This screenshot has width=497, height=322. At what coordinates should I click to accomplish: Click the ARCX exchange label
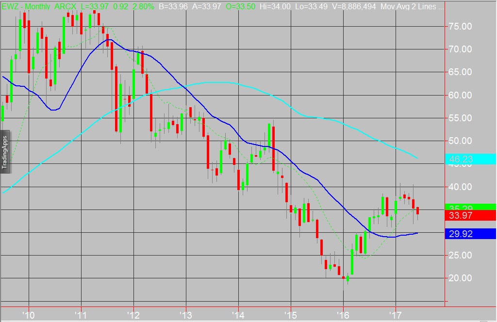pyautogui.click(x=66, y=6)
